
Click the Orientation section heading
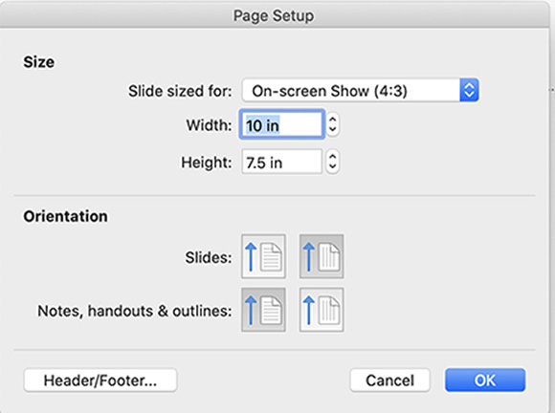point(65,216)
